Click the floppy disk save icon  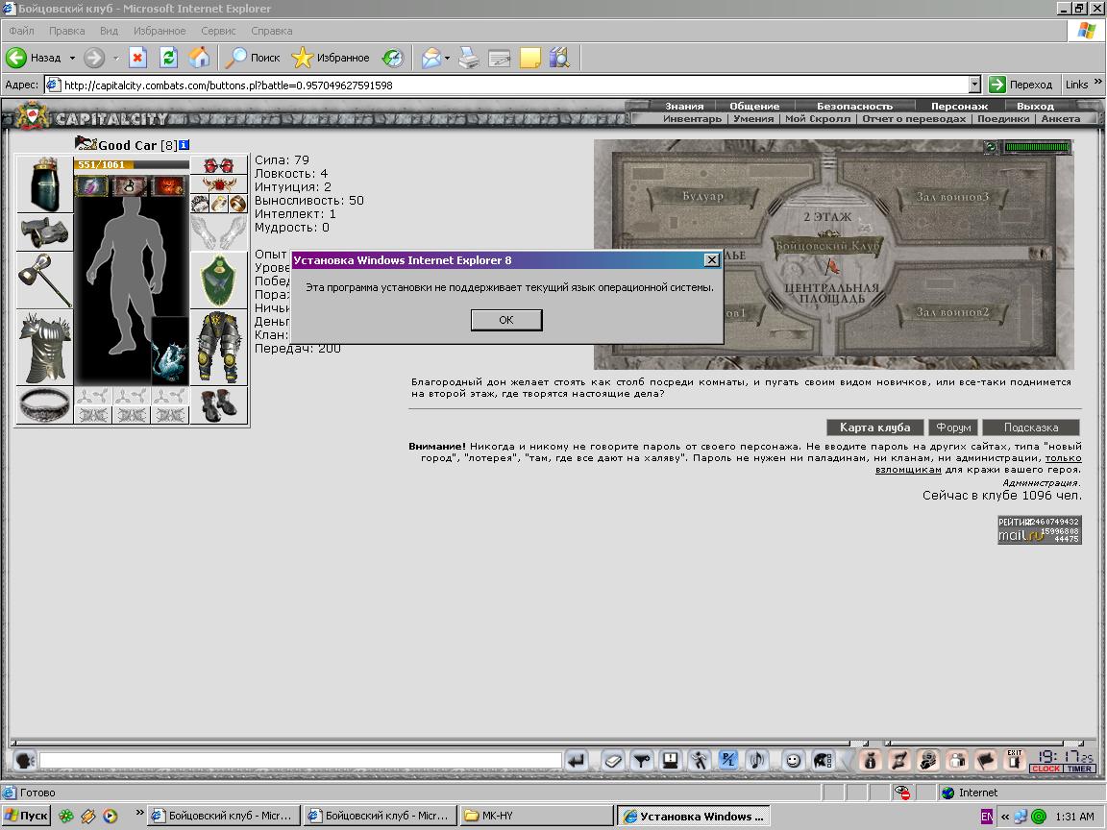[670, 760]
